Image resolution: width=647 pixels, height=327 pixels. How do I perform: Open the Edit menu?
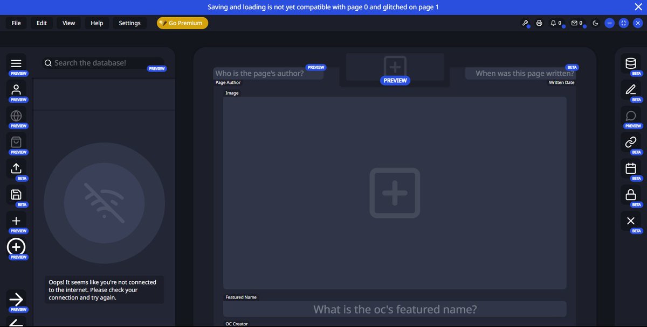coord(42,23)
